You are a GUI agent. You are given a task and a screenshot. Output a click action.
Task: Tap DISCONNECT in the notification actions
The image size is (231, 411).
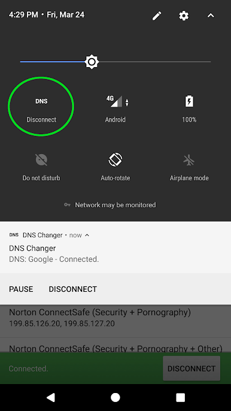[x=73, y=289]
